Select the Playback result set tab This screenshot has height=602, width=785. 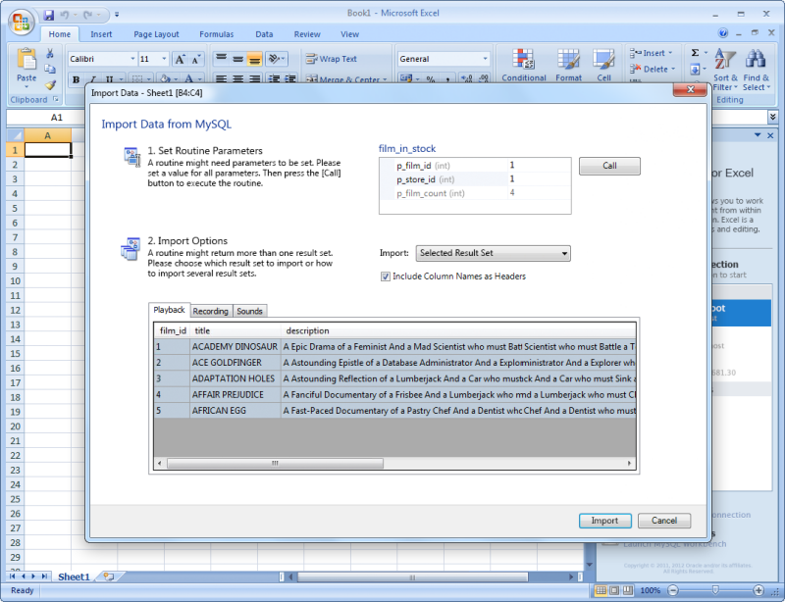(169, 310)
